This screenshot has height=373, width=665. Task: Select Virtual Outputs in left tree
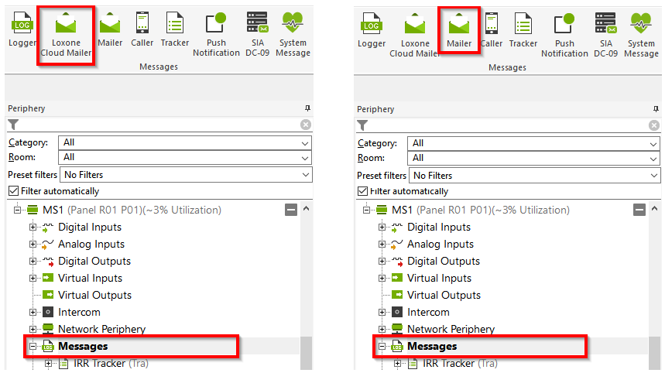[x=94, y=295]
